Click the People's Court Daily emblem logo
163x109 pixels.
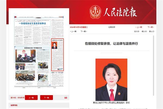click(95, 12)
